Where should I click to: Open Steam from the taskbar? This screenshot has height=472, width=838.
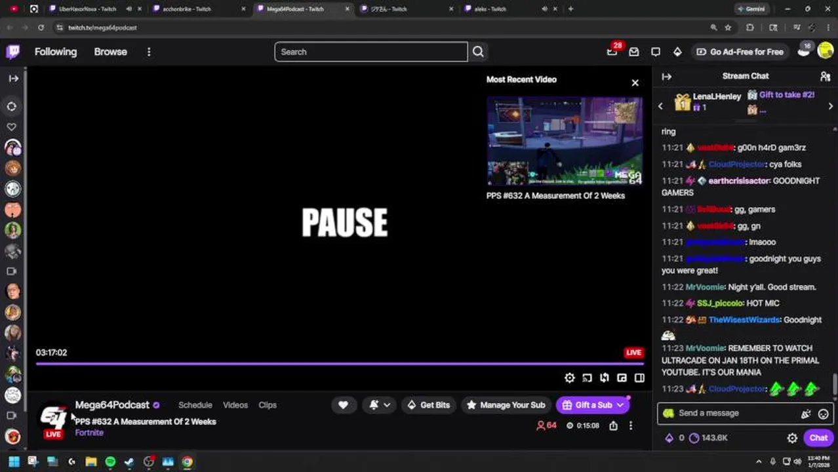129,462
